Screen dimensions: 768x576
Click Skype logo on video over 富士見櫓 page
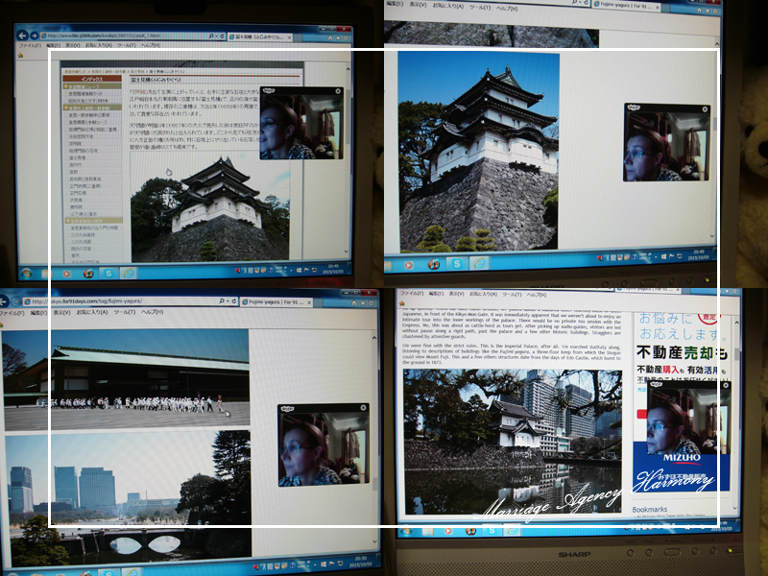pyautogui.click(x=269, y=90)
